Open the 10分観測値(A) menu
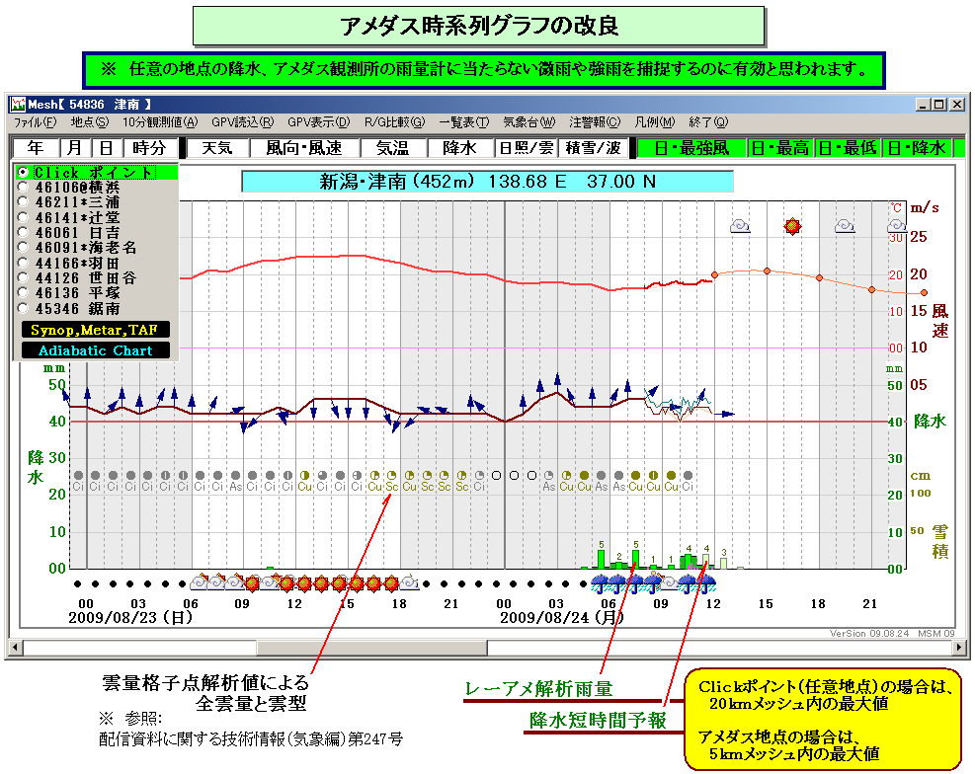975x774 pixels. (x=160, y=122)
